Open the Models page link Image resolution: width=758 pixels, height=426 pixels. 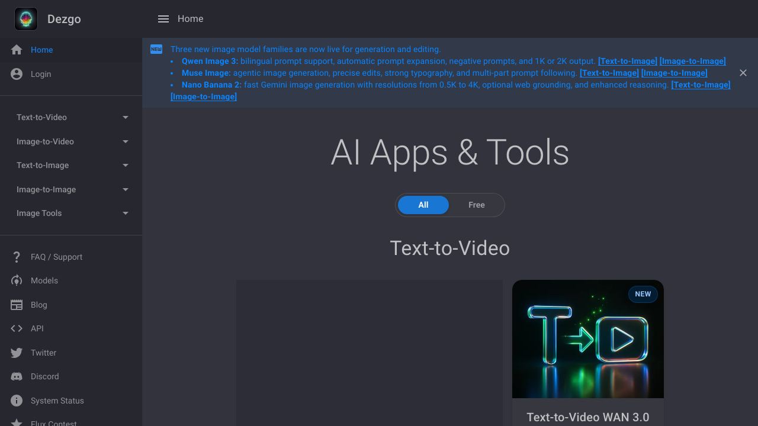coord(71,280)
